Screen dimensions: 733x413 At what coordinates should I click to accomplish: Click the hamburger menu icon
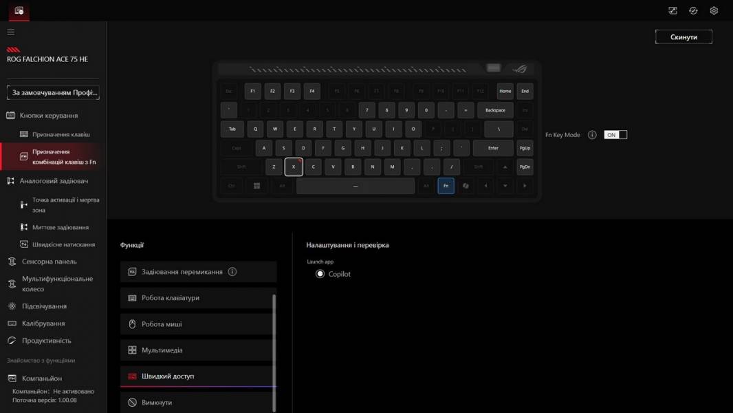coord(10,32)
